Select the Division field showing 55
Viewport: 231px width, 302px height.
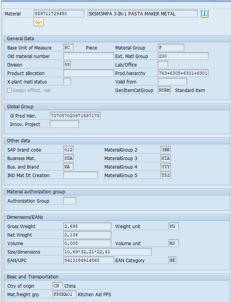point(67,65)
